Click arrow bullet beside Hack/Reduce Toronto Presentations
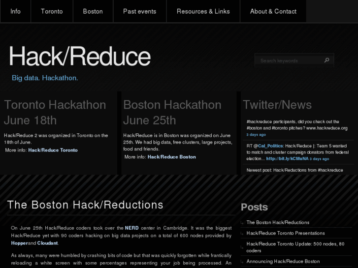Viewport: 358px width, 268px height. (x=242, y=234)
